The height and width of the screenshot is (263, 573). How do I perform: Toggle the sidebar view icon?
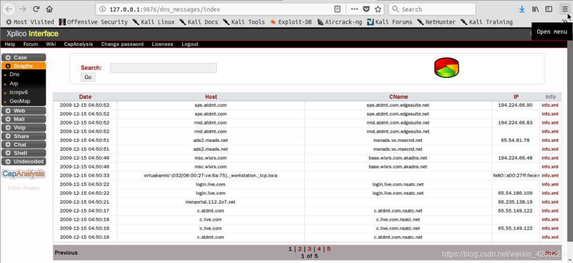pyautogui.click(x=549, y=9)
